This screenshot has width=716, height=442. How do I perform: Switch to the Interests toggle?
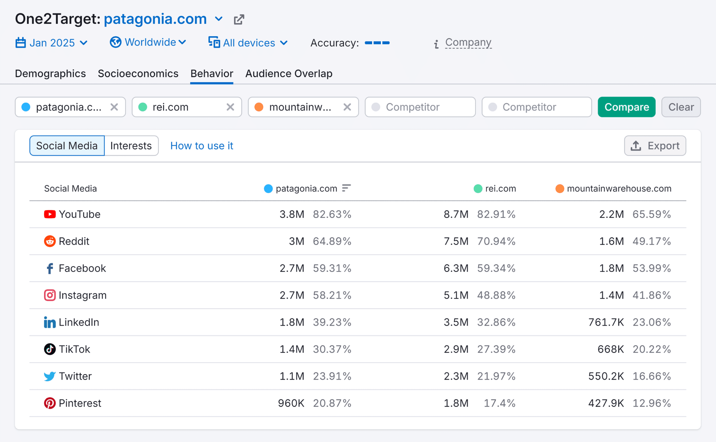click(131, 146)
